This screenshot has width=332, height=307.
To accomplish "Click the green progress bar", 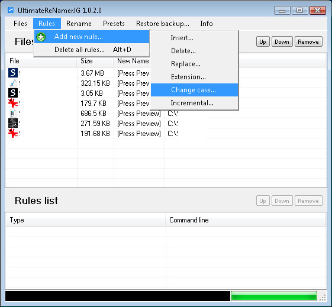I will tap(274, 296).
